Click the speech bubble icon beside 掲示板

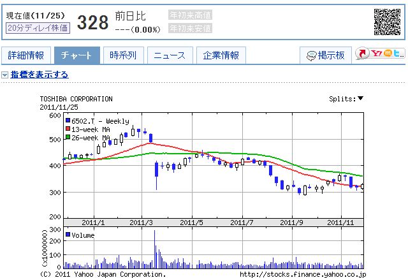(312, 55)
